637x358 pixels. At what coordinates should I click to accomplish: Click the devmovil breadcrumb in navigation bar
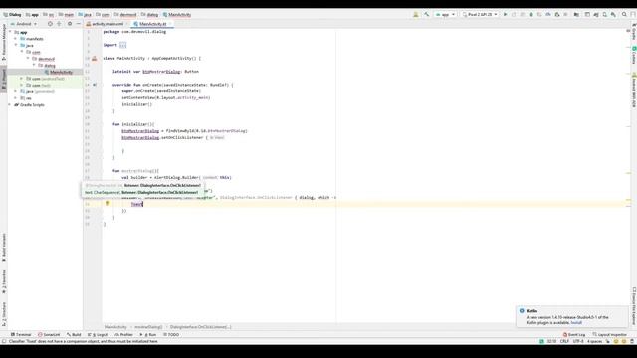tap(125, 14)
